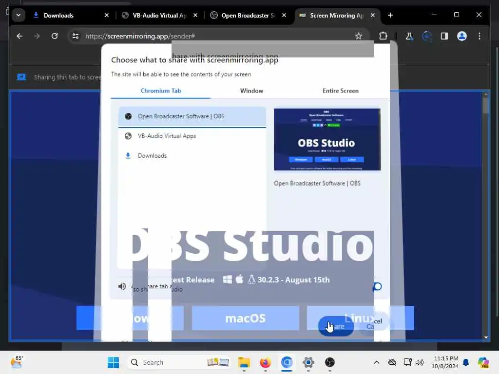Click the taskbar Search box
The height and width of the screenshot is (374, 499).
point(178,362)
